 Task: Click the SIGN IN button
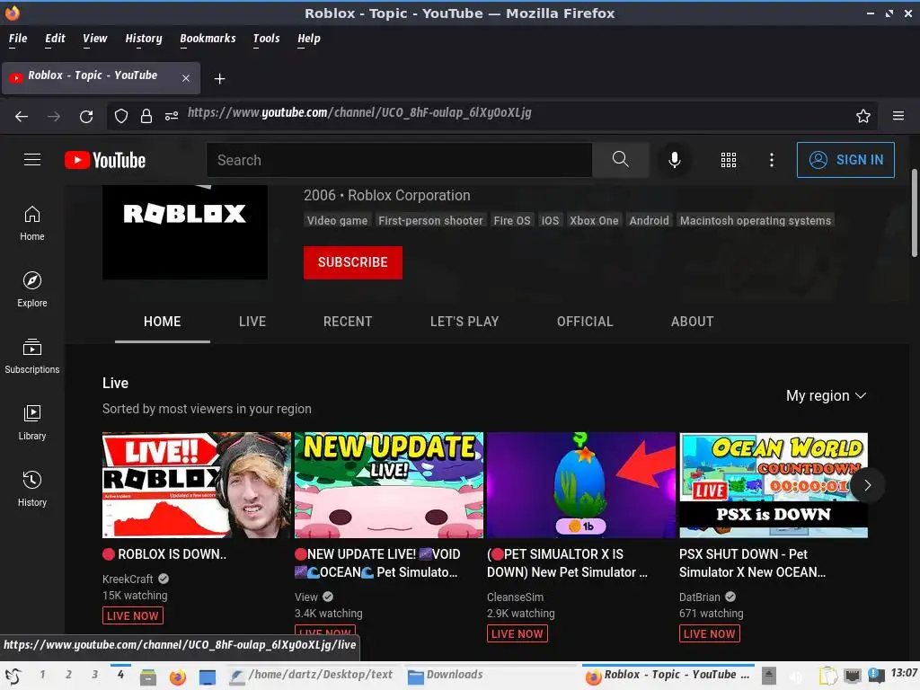click(x=845, y=160)
